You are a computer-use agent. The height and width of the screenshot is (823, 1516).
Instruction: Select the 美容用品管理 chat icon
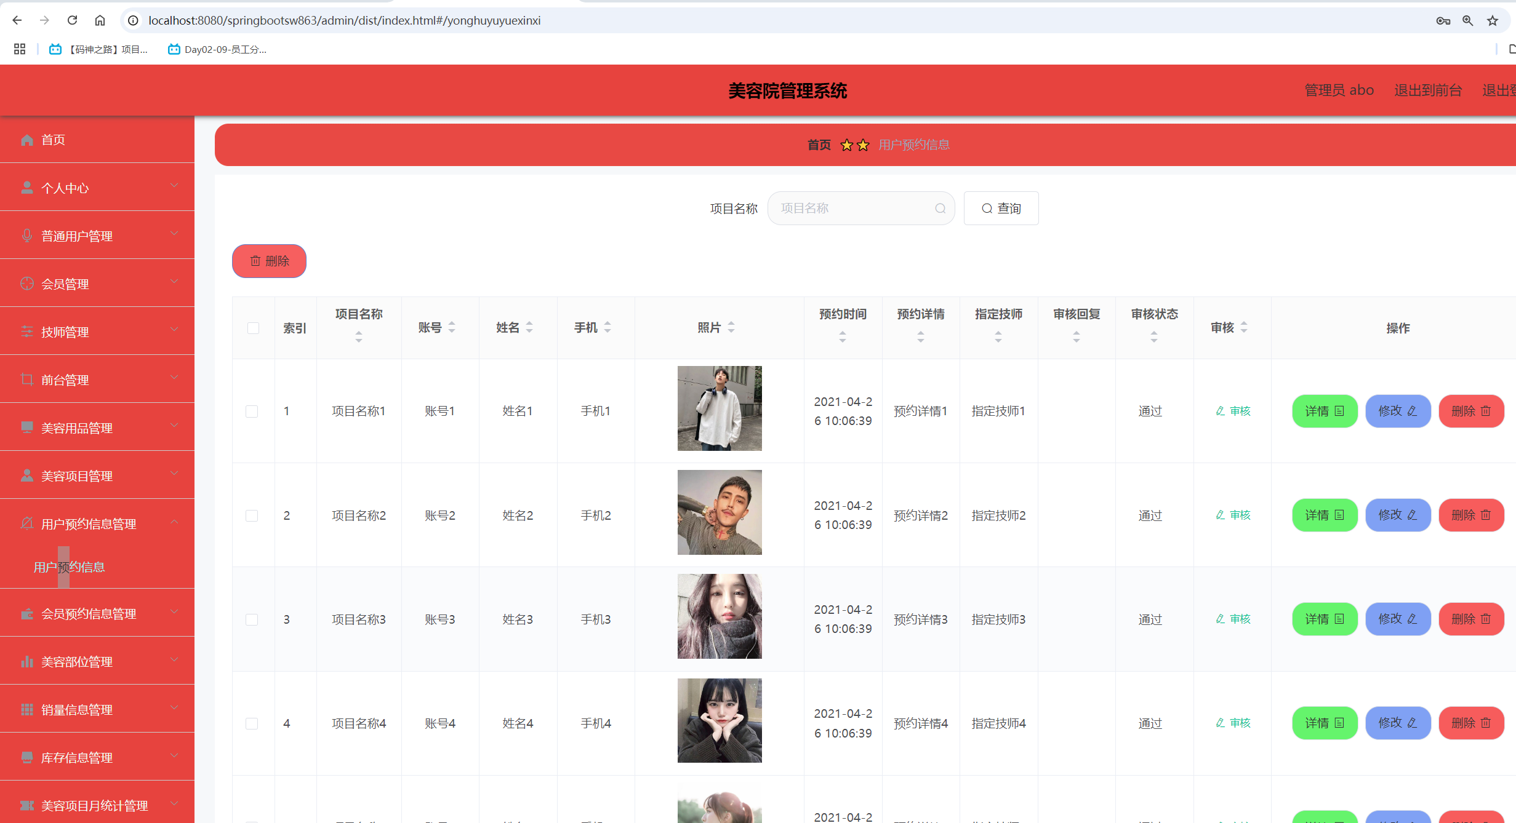coord(27,427)
